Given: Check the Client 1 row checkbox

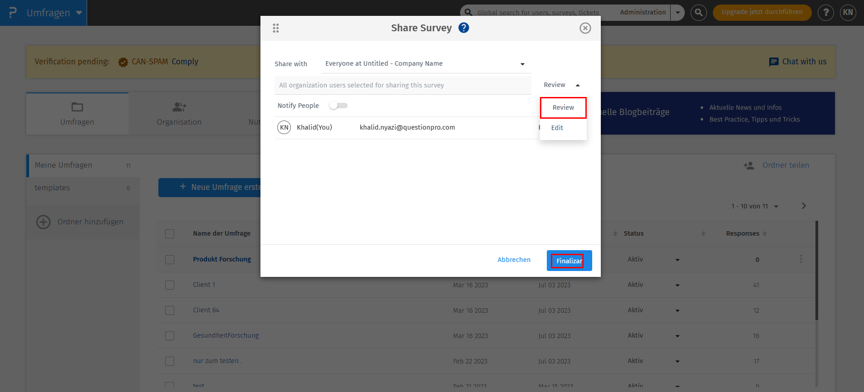Looking at the screenshot, I should point(170,285).
